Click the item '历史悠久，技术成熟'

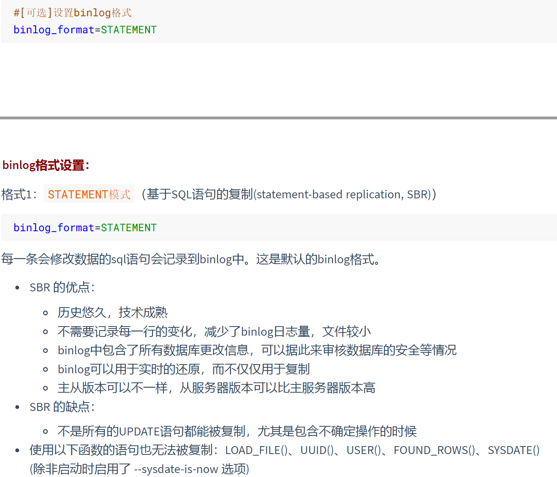(x=113, y=312)
